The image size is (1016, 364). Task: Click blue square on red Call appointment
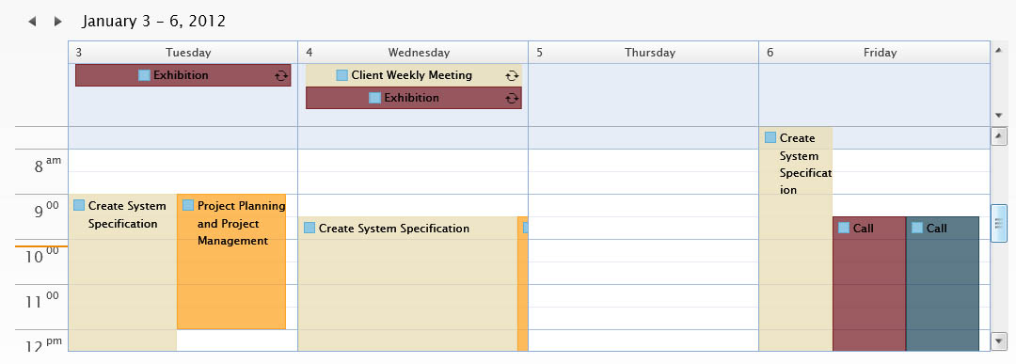click(x=844, y=228)
